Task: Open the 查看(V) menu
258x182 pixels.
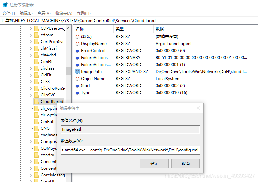Action: pos(44,13)
